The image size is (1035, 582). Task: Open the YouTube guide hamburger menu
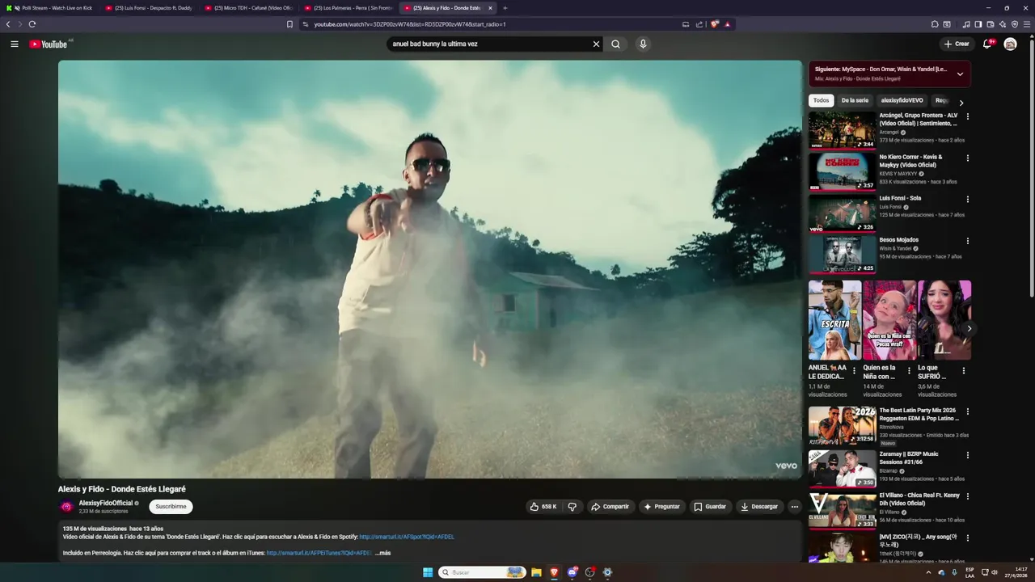coord(15,44)
